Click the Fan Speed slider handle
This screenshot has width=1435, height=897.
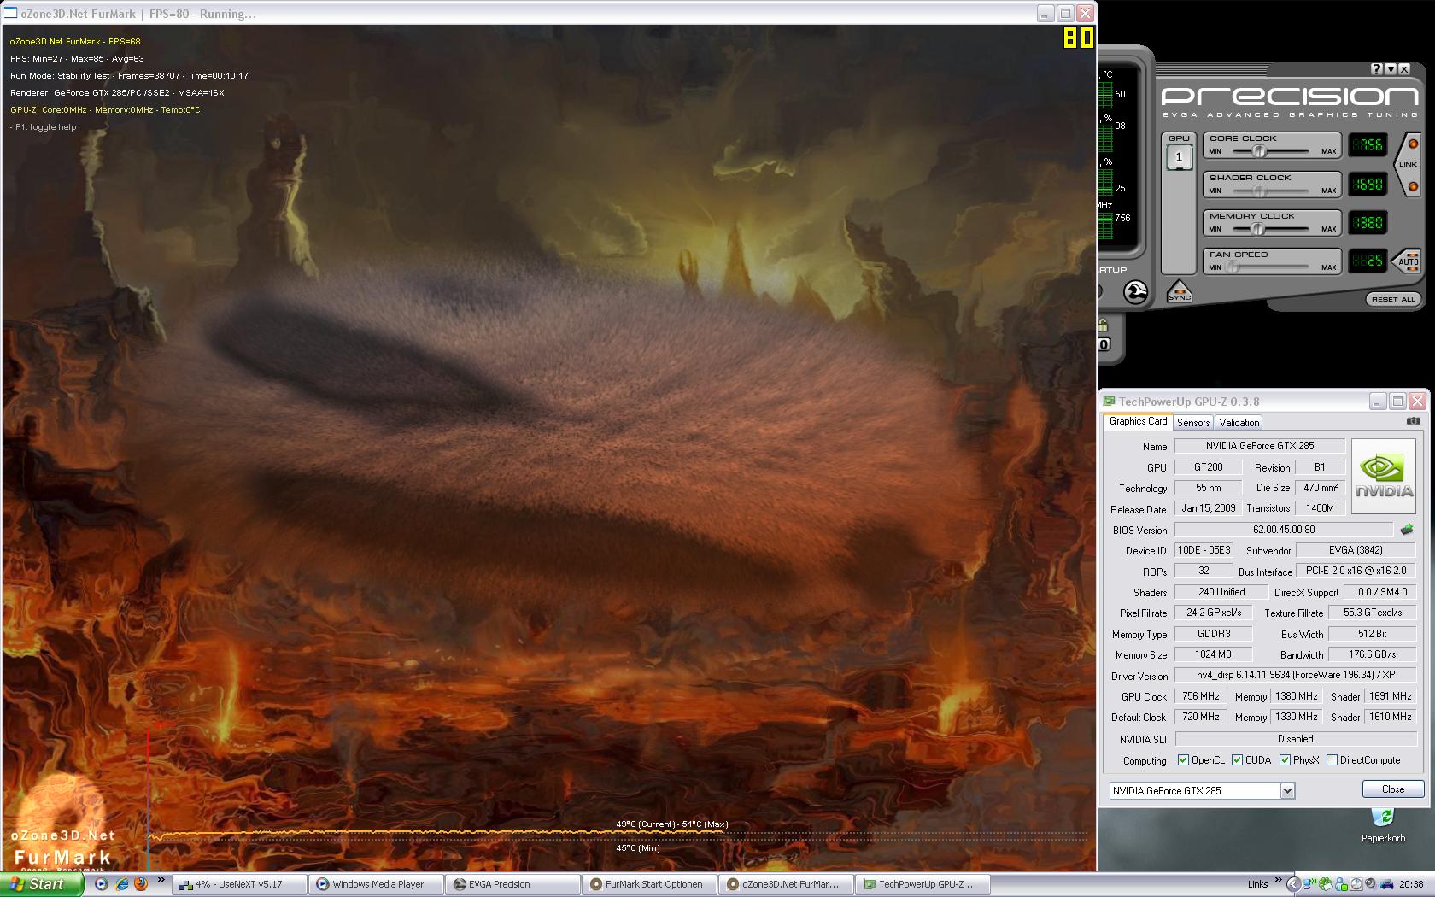click(x=1233, y=267)
